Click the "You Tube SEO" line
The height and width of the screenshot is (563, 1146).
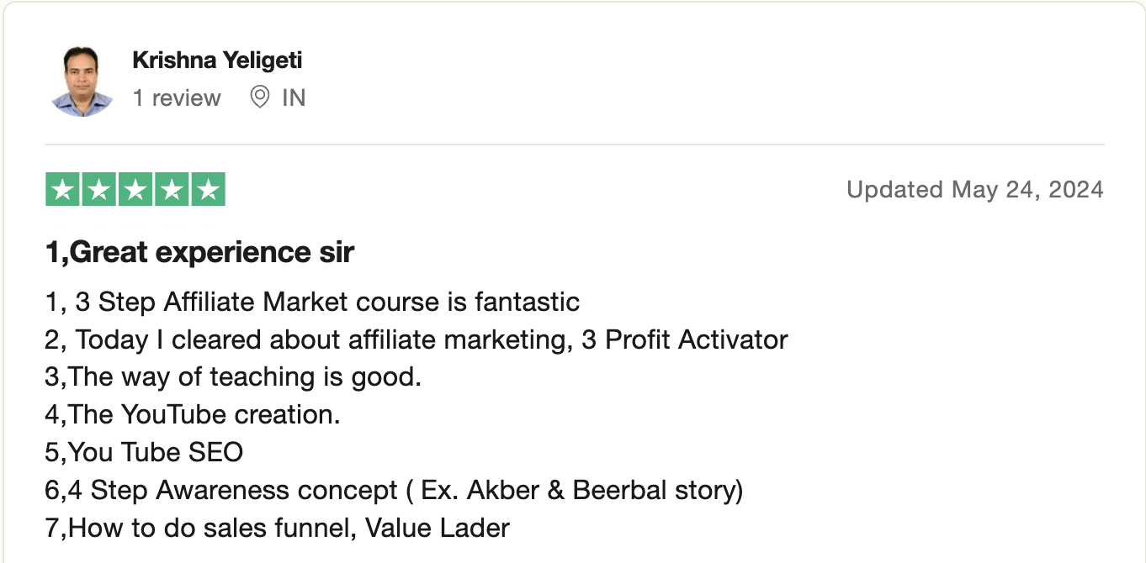click(144, 453)
